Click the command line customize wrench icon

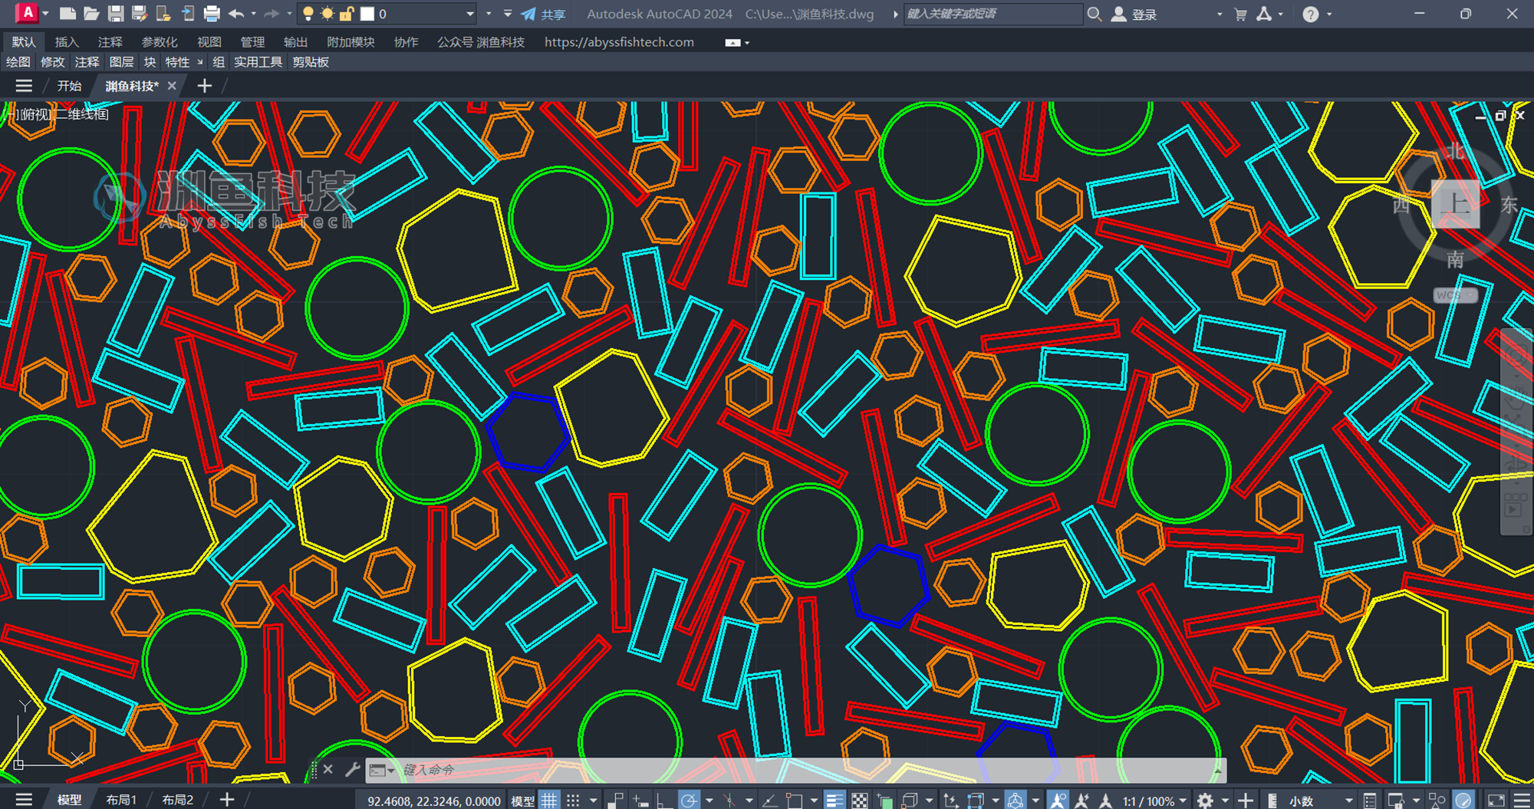coord(352,769)
